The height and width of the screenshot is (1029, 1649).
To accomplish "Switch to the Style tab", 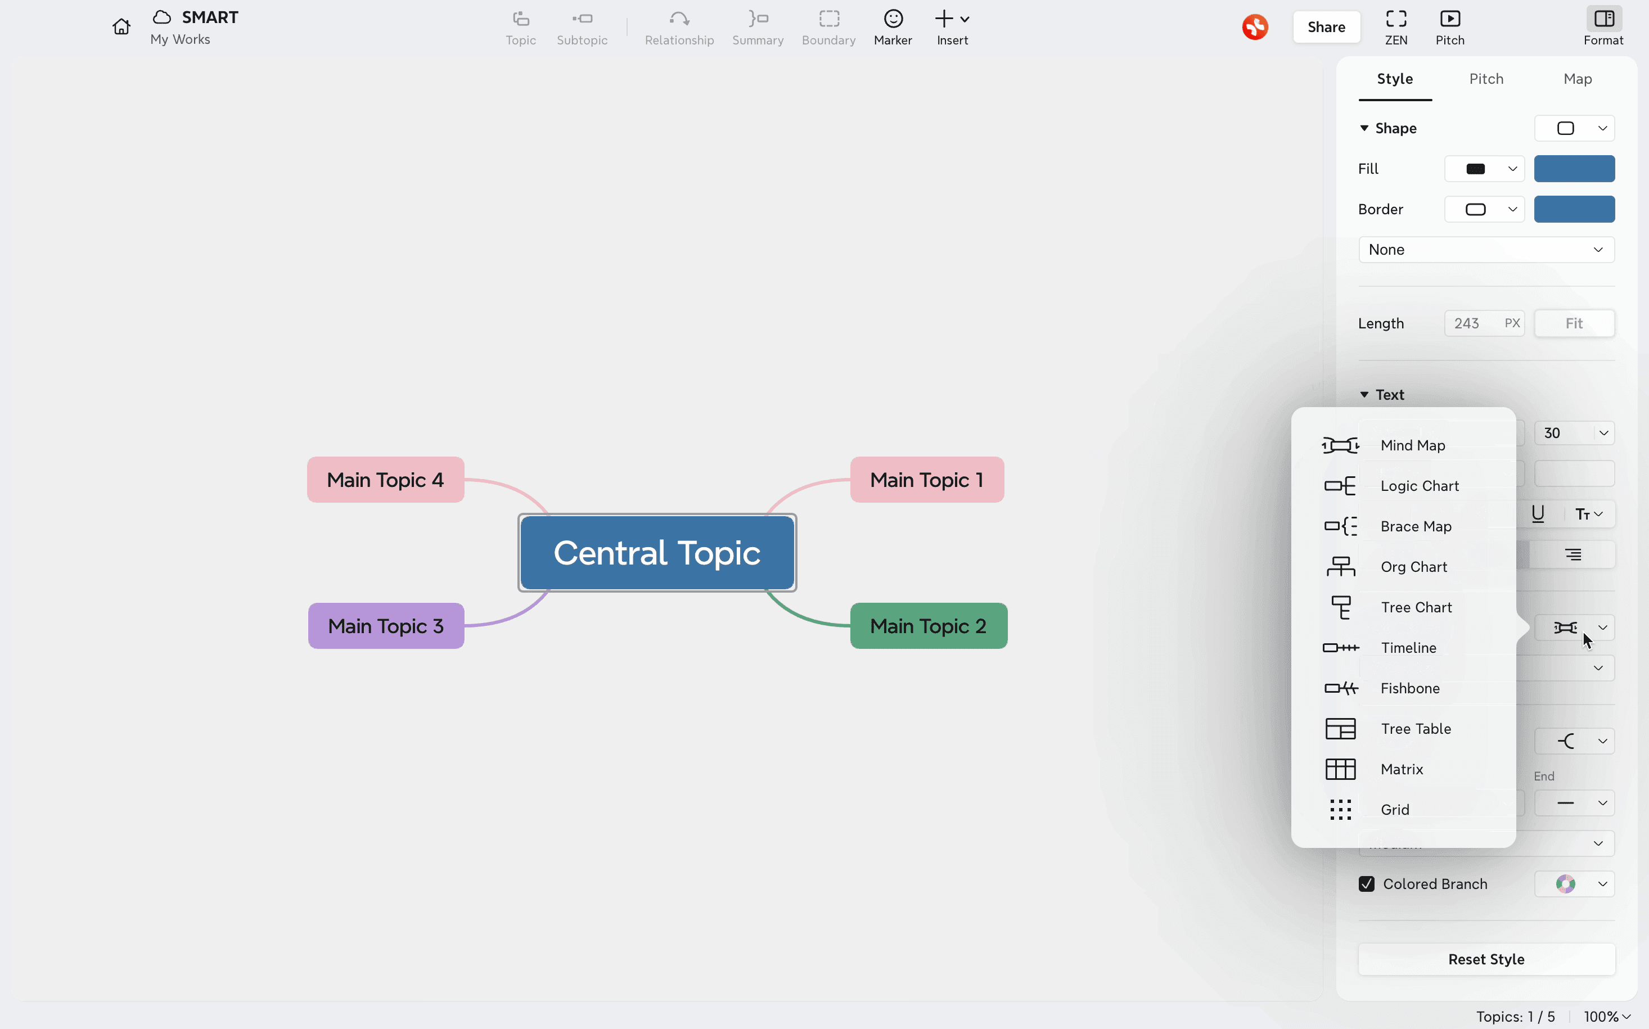I will 1394,79.
